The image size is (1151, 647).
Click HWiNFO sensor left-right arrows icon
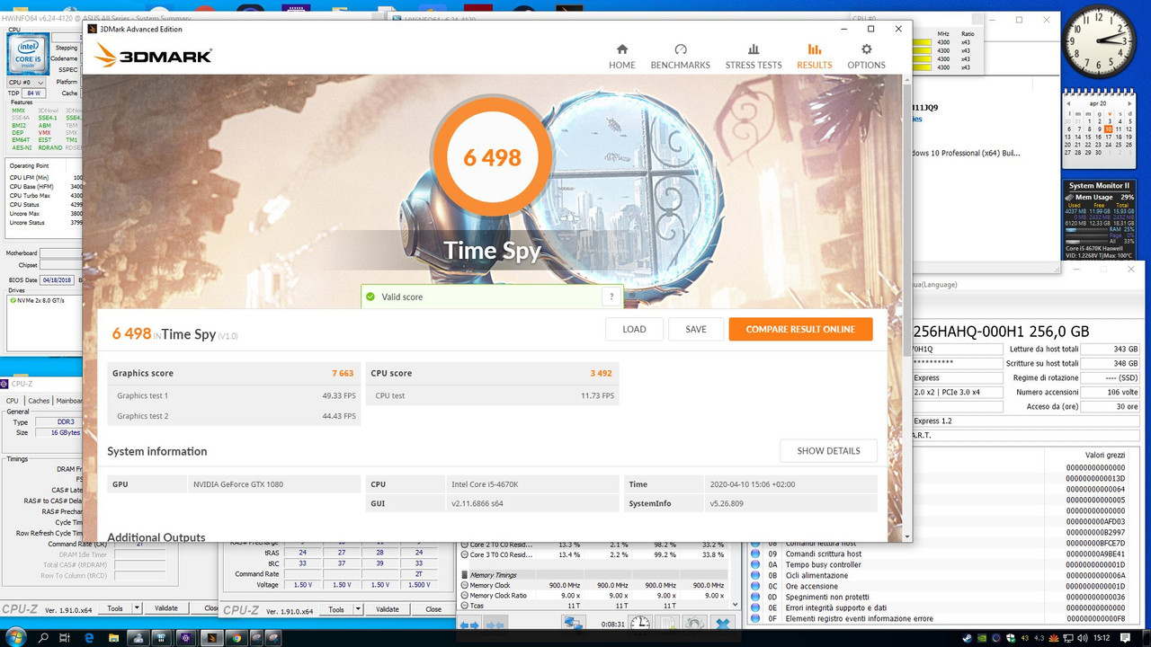[x=469, y=624]
